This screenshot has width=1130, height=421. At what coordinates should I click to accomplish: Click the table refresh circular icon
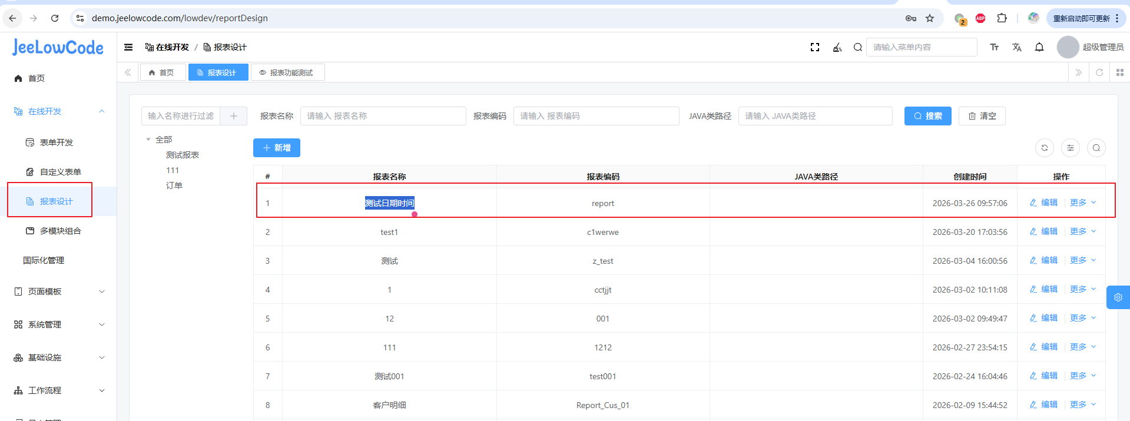(1045, 148)
